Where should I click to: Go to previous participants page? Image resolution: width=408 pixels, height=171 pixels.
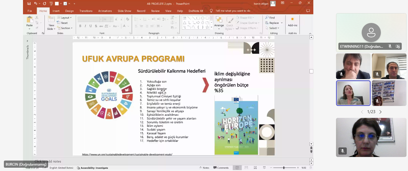pos(362,112)
